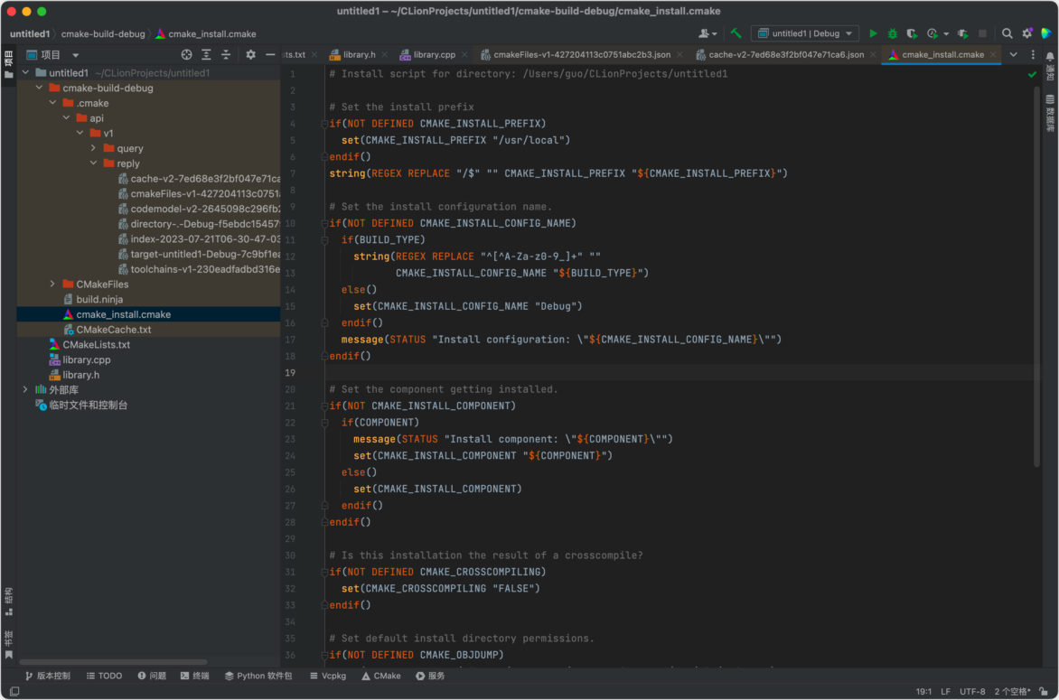Open project panel options gear
Viewport: 1059px width, 700px height.
pyautogui.click(x=250, y=55)
